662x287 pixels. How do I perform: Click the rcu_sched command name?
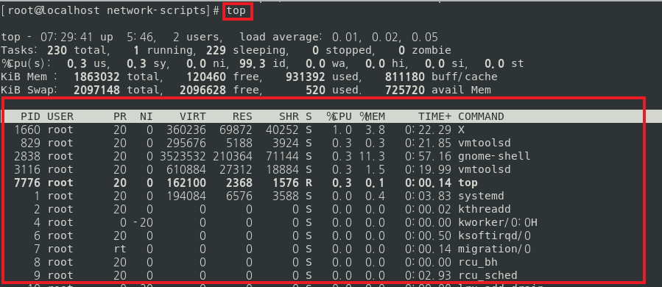[x=487, y=275]
